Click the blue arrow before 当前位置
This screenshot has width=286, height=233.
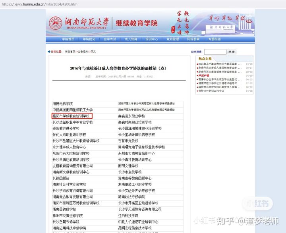point(49,52)
